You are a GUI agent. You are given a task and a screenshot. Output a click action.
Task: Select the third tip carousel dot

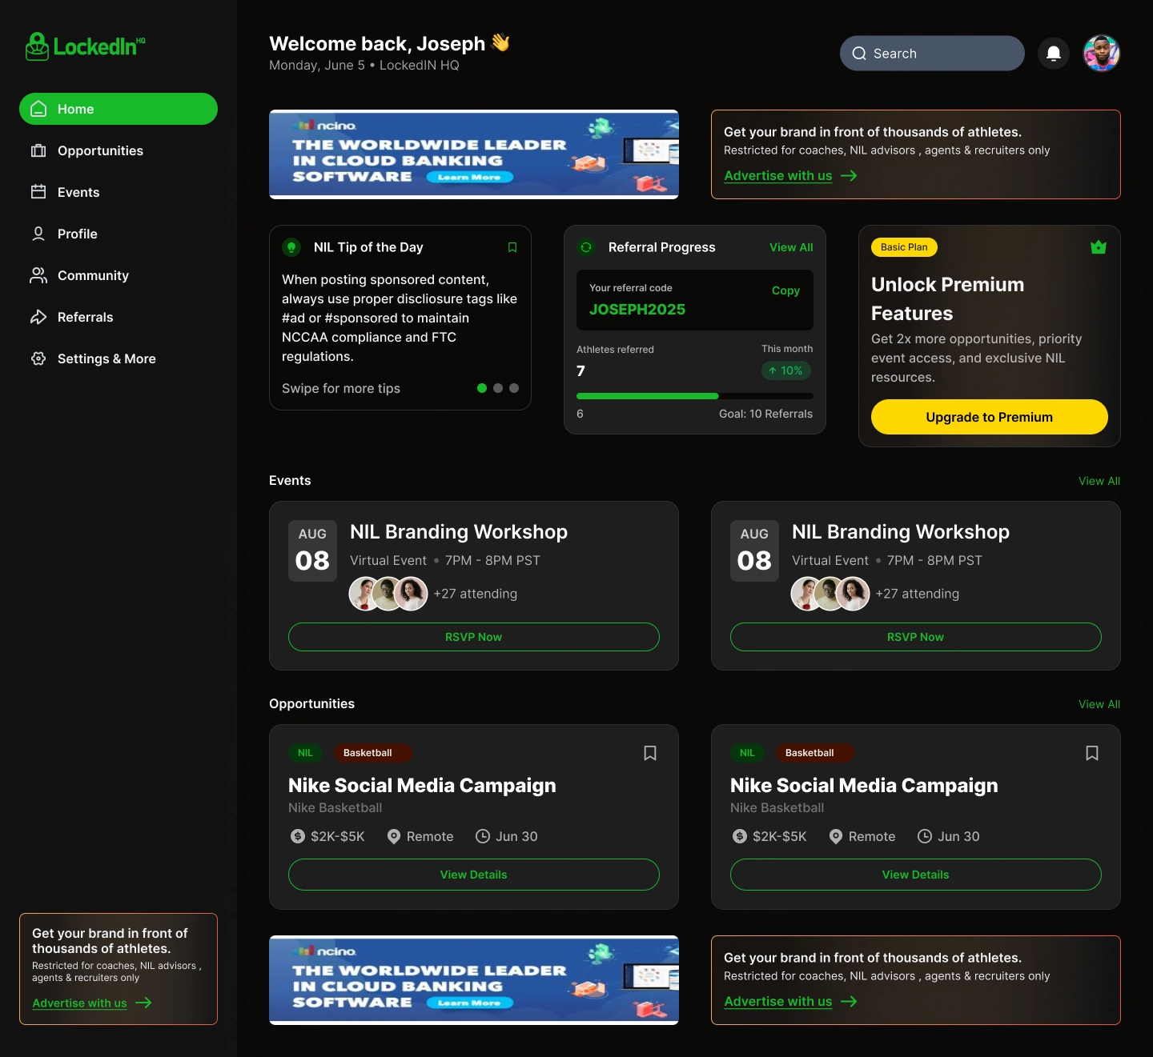(x=514, y=388)
